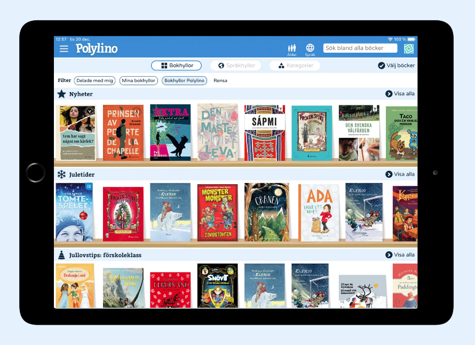The width and height of the screenshot is (475, 345).
Task: Open the 'Paddington' book
Action: pos(405,286)
